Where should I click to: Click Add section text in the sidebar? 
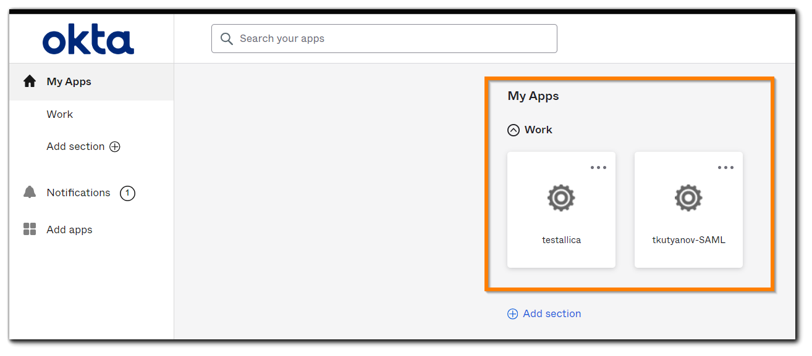[x=75, y=147]
